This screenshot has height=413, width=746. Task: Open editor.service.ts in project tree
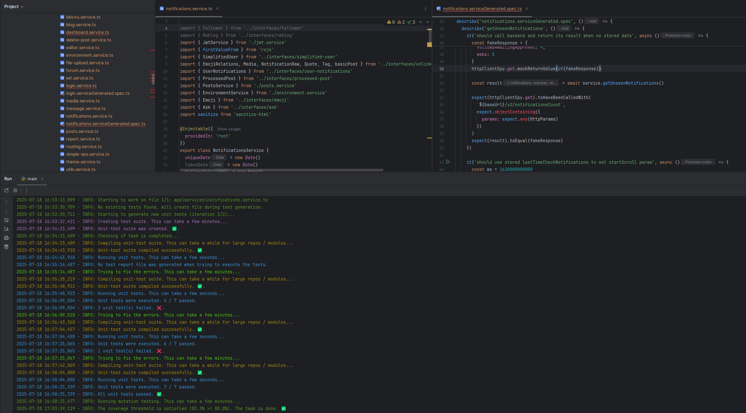80,47
